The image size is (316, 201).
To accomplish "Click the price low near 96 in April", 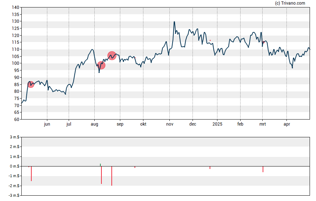I will pos(292,68).
